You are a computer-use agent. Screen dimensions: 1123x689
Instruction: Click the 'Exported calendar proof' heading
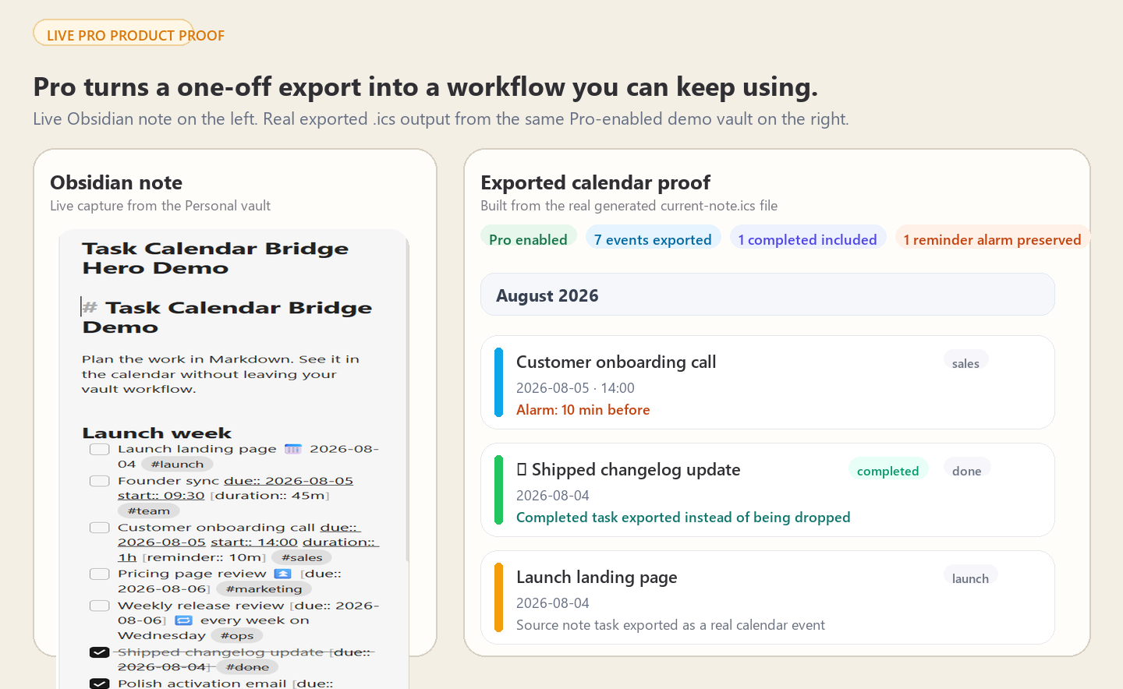click(x=596, y=182)
